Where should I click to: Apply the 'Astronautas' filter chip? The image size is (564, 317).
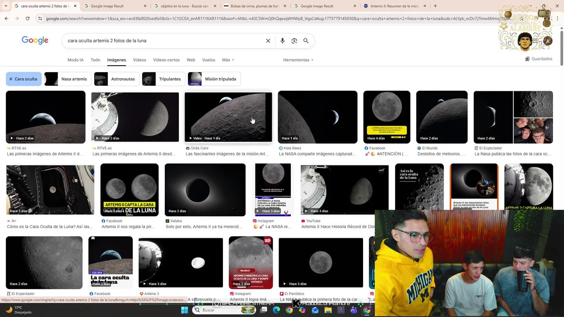click(x=117, y=79)
